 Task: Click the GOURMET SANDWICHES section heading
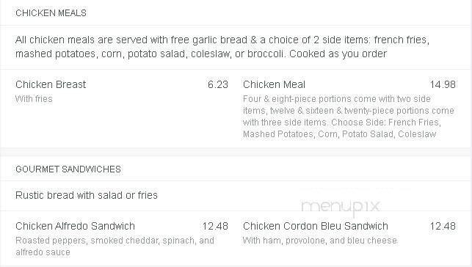pyautogui.click(x=68, y=169)
